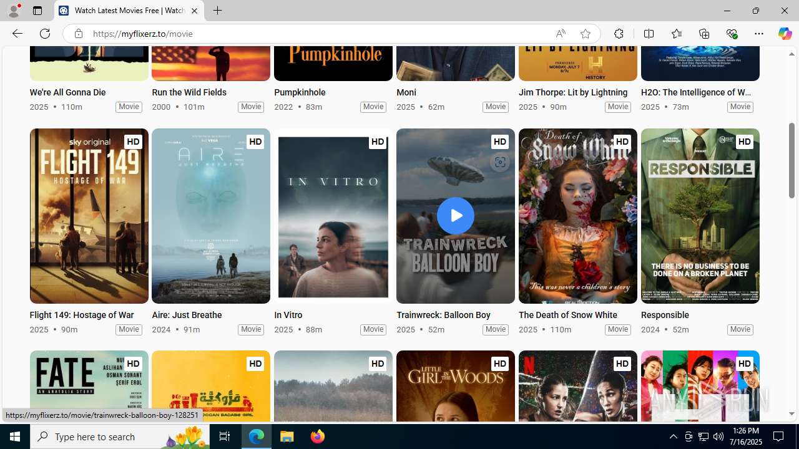Open the Favorites list
This screenshot has height=449, width=799.
(676, 34)
